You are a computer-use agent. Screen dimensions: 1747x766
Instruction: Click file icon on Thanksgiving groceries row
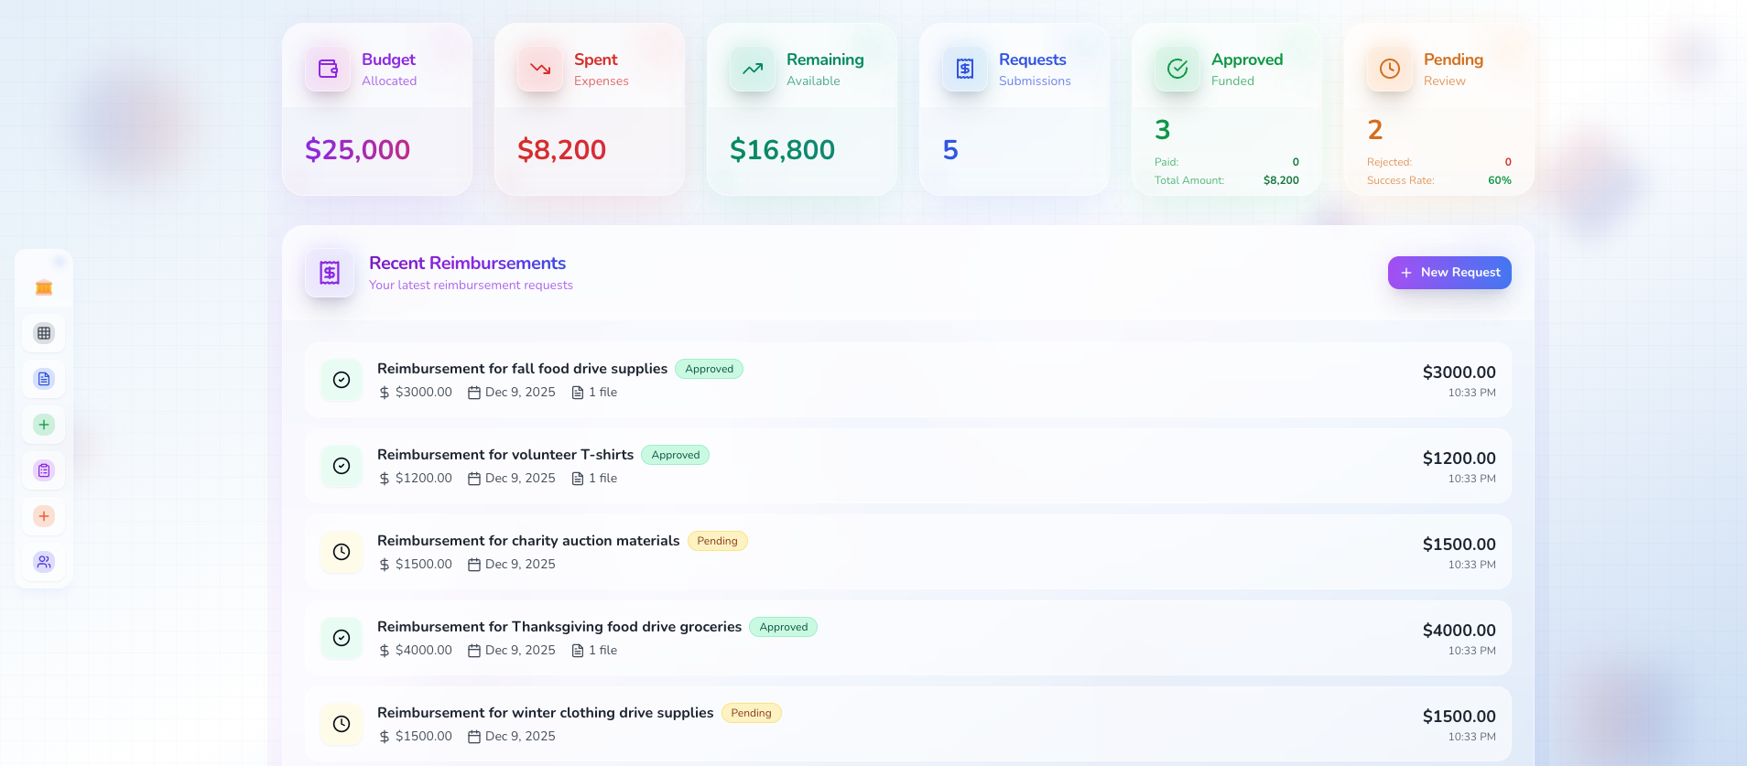578,651
